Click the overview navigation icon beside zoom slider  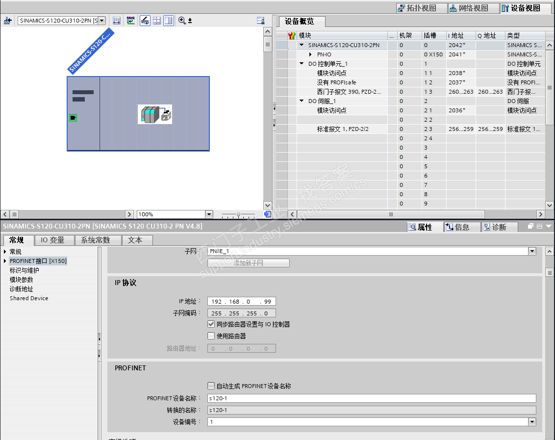[x=268, y=214]
